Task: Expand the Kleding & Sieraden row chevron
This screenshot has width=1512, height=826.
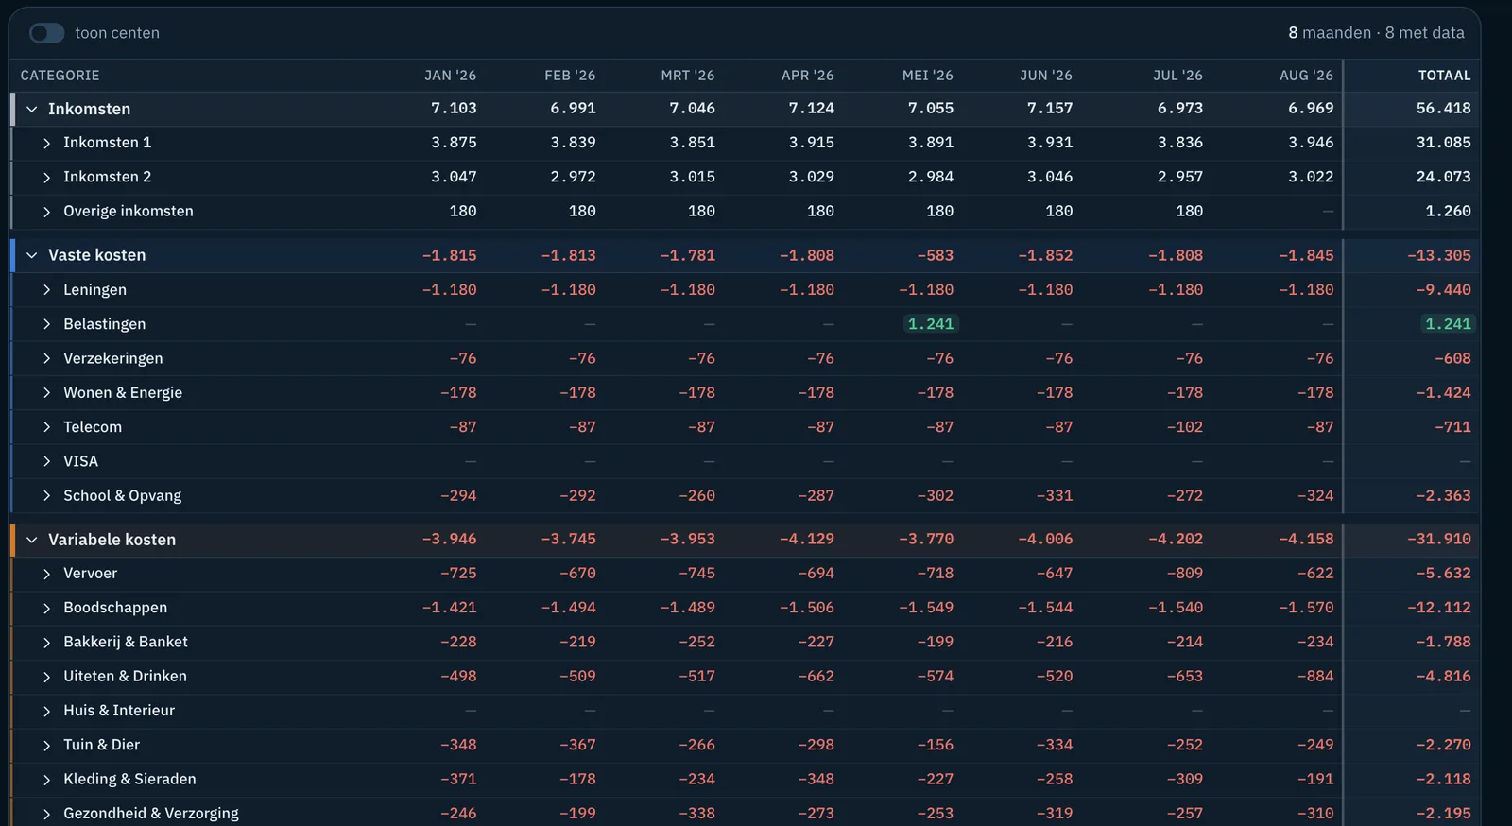Action: point(47,780)
